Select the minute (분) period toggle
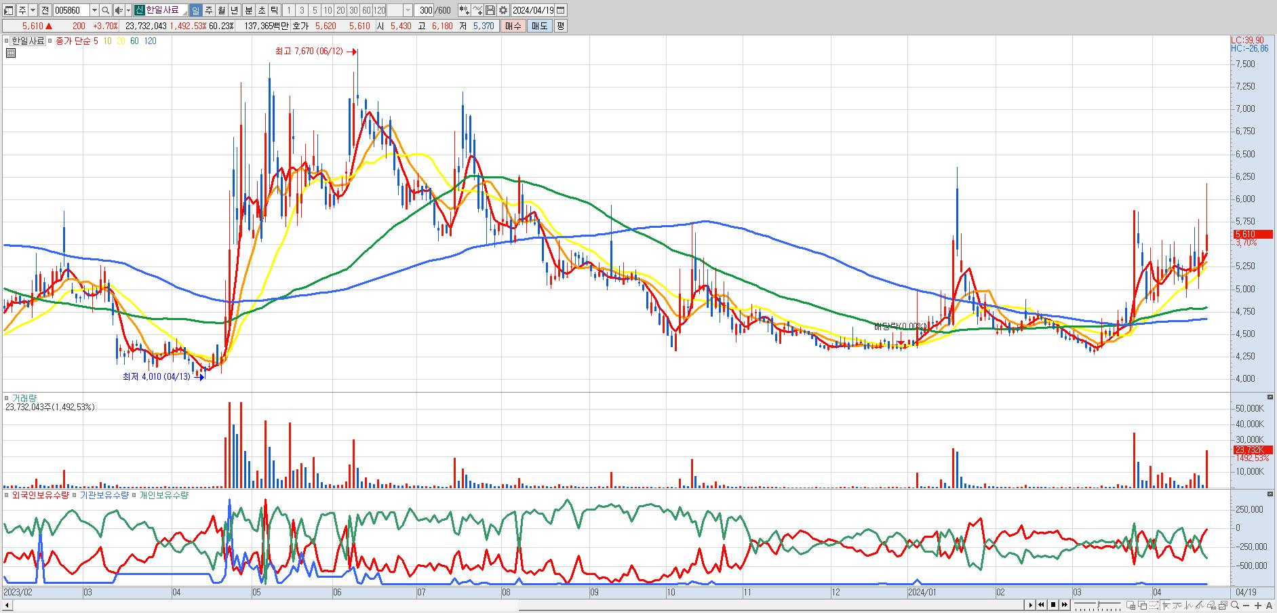Image resolution: width=1277 pixels, height=613 pixels. point(248,10)
